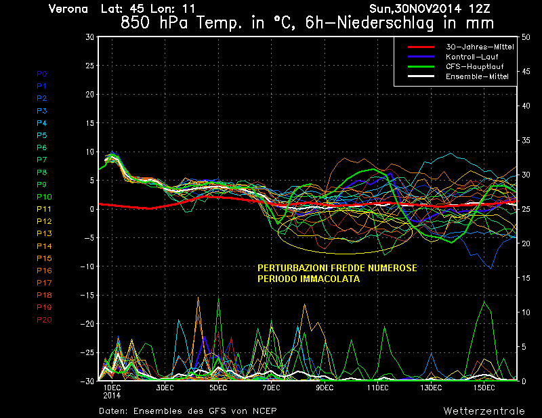
Task: Select the P15 ensemble member label
Action: click(x=44, y=258)
